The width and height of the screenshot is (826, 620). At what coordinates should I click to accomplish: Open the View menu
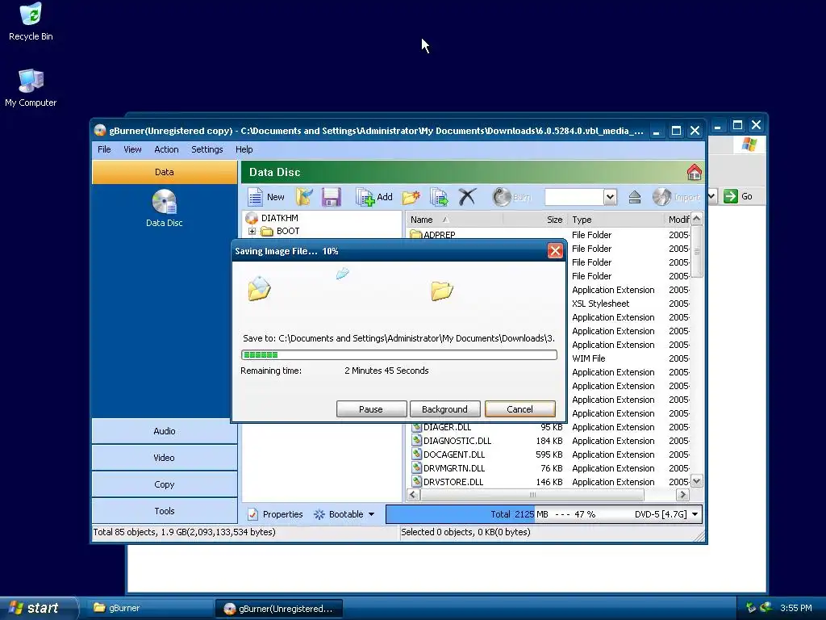133,149
